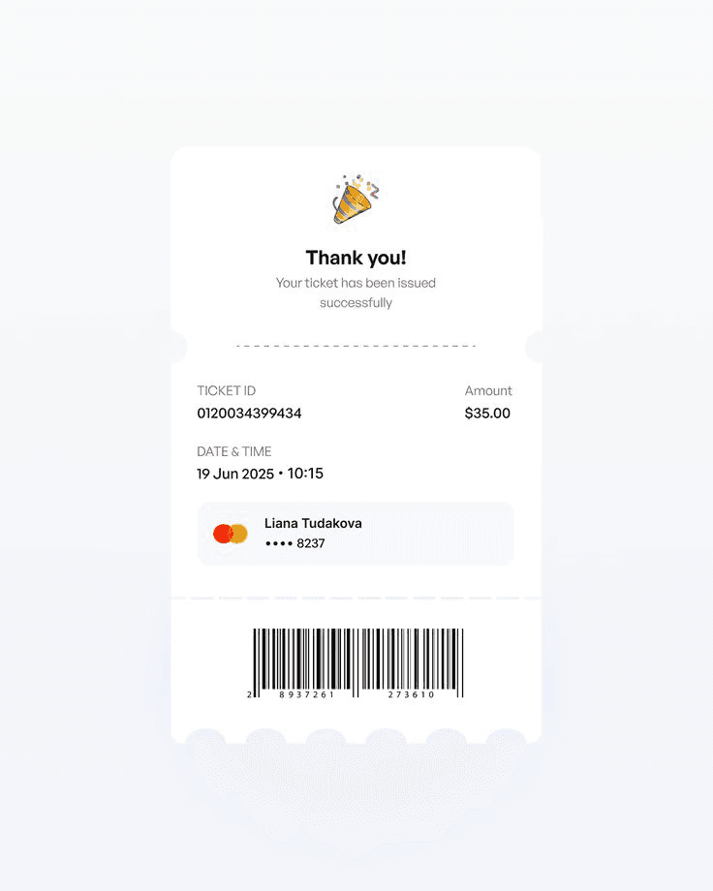Click the Amount label
The image size is (713, 891).
point(488,390)
